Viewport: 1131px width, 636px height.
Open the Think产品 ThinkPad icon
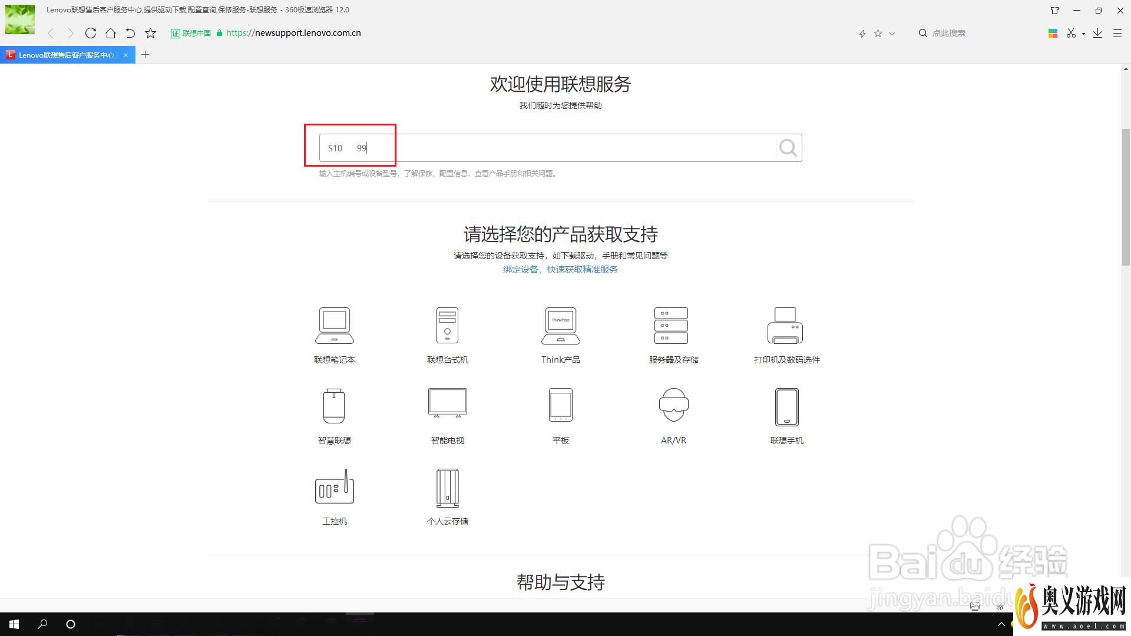pos(560,326)
